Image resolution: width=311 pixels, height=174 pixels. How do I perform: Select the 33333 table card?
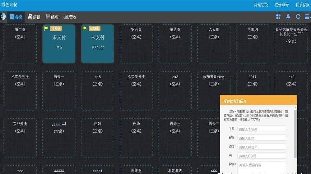coord(59,170)
